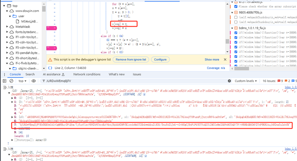The height and width of the screenshot is (161, 297).
Task: Uncheck the second breakpoint under bdms_1.0.1.19_fix.js
Action: (x=236, y=37)
